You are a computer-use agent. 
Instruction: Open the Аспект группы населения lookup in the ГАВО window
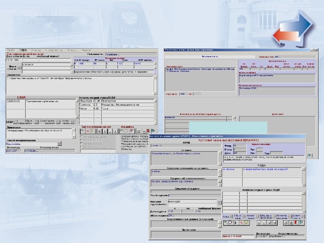click(x=58, y=121)
